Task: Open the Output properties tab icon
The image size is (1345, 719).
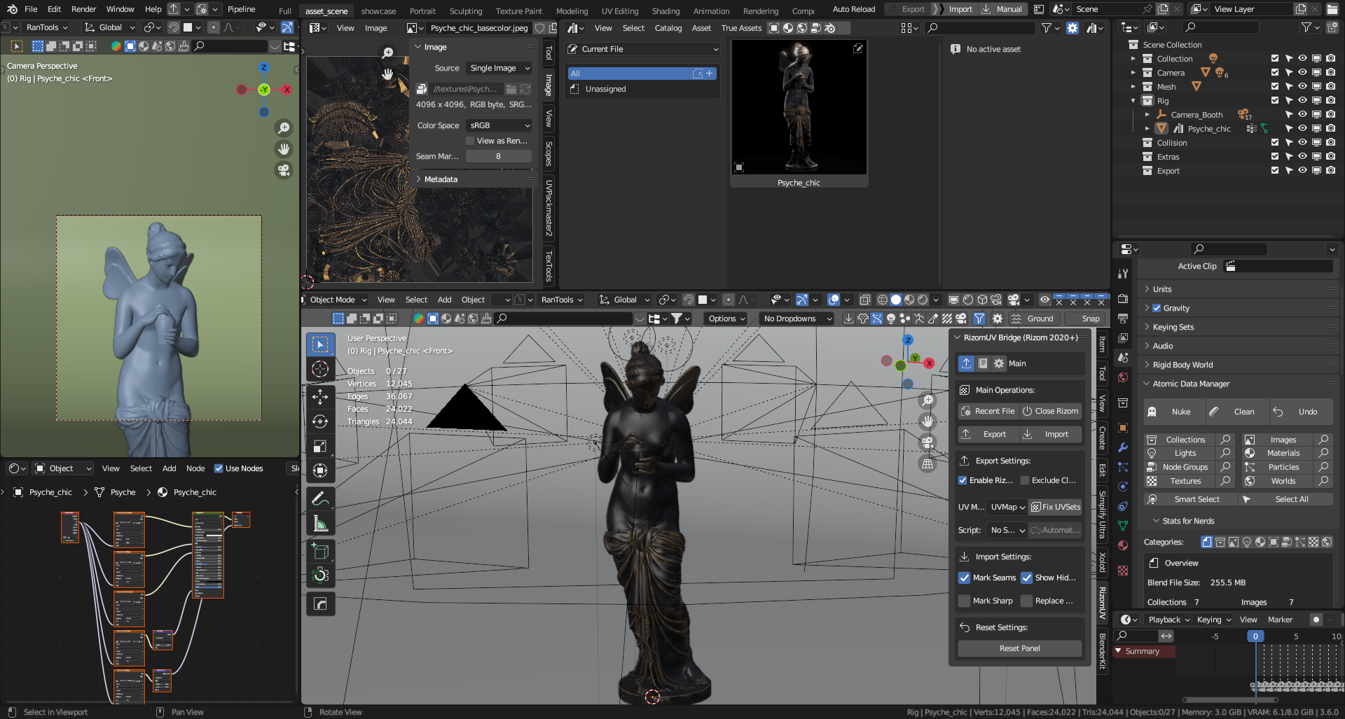Action: (x=1123, y=319)
